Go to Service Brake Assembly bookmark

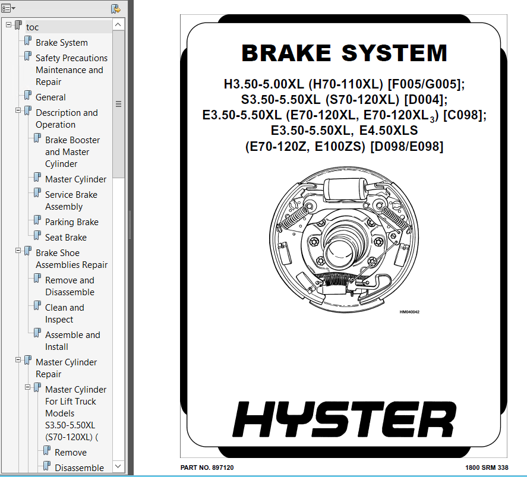[71, 201]
